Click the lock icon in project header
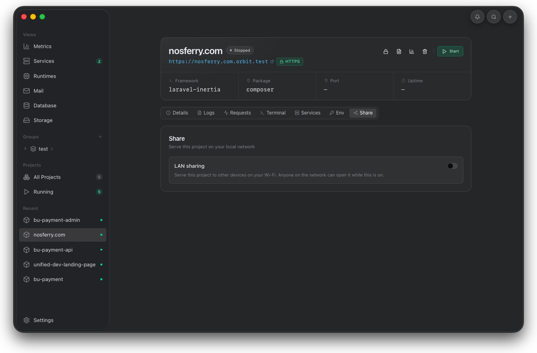537x353 pixels. click(386, 51)
